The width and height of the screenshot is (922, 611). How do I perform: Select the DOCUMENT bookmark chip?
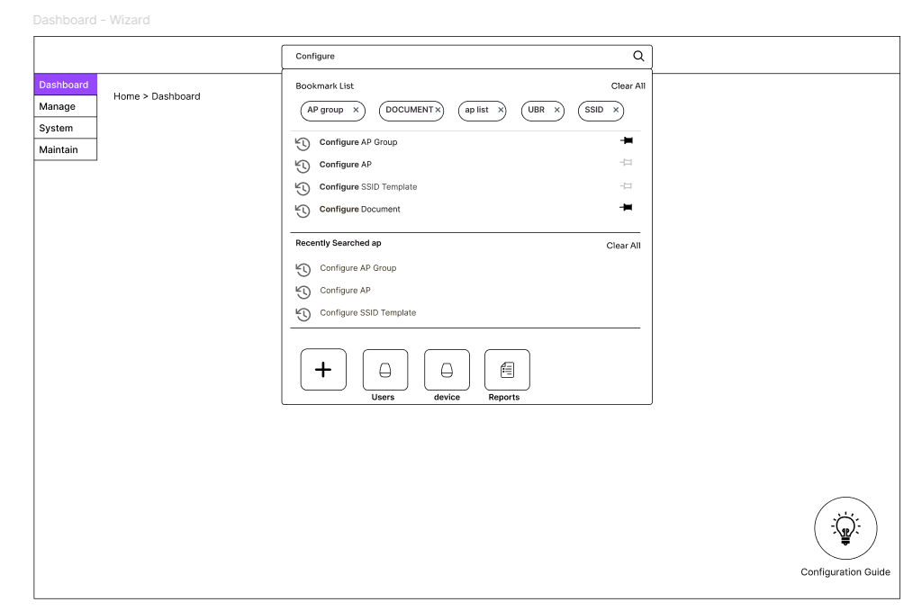coord(411,111)
